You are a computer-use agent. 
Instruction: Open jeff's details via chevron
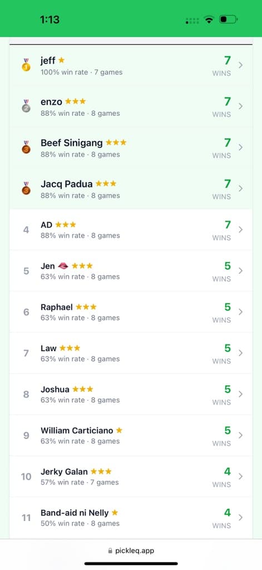pos(240,65)
